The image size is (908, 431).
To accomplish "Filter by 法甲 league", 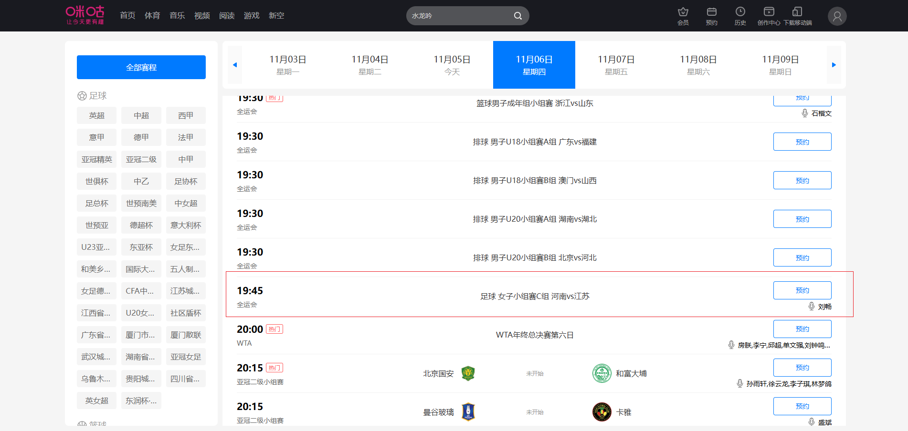I will pyautogui.click(x=186, y=137).
